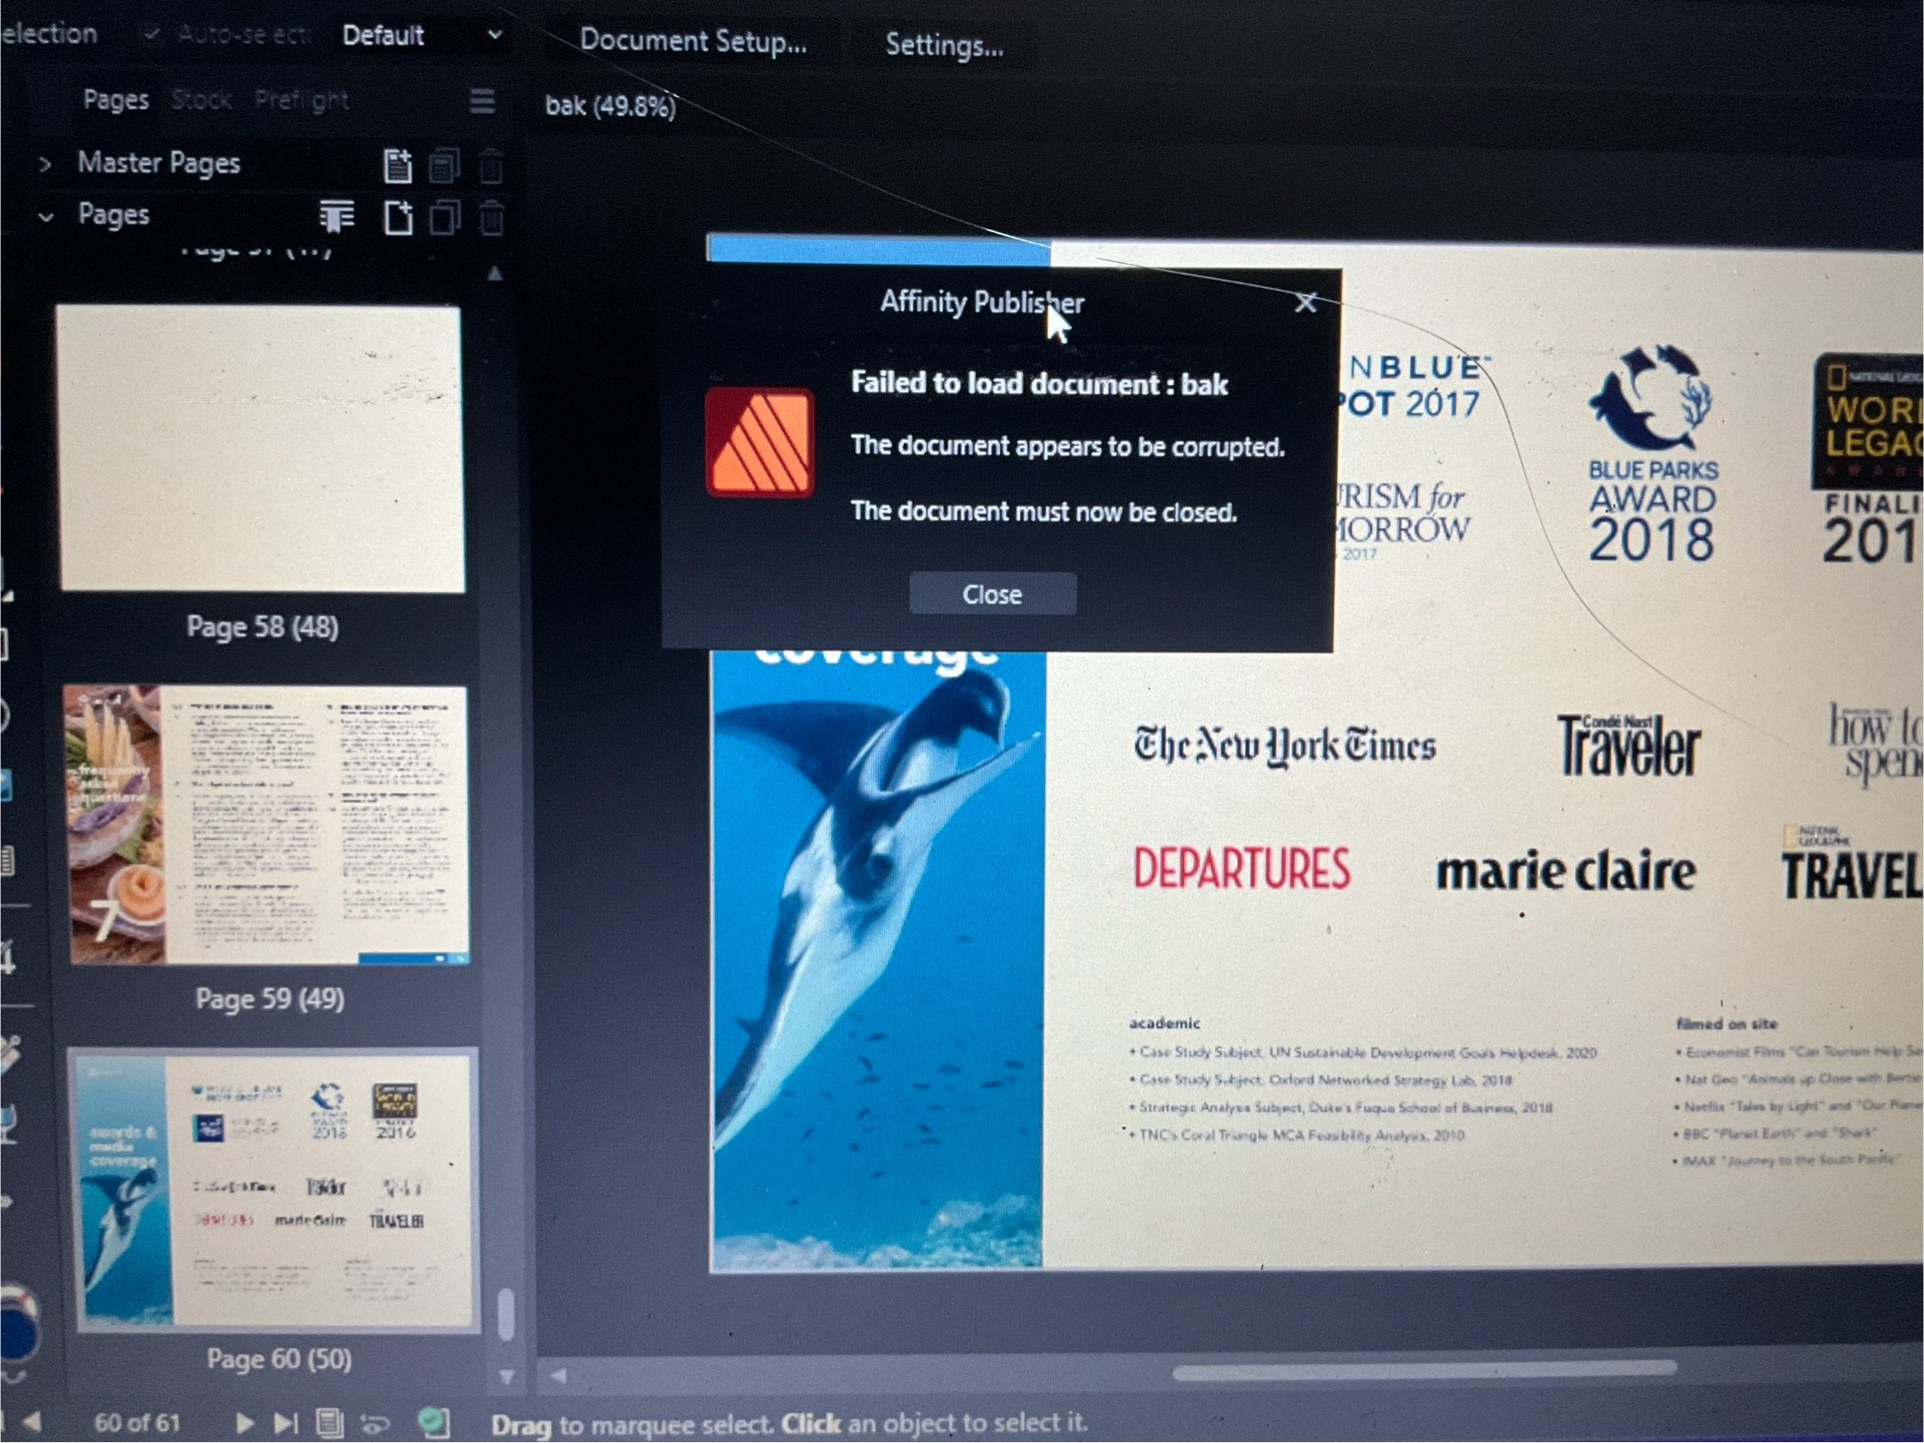Image resolution: width=1924 pixels, height=1443 pixels.
Task: Jump to last page in status bar
Action: point(285,1424)
